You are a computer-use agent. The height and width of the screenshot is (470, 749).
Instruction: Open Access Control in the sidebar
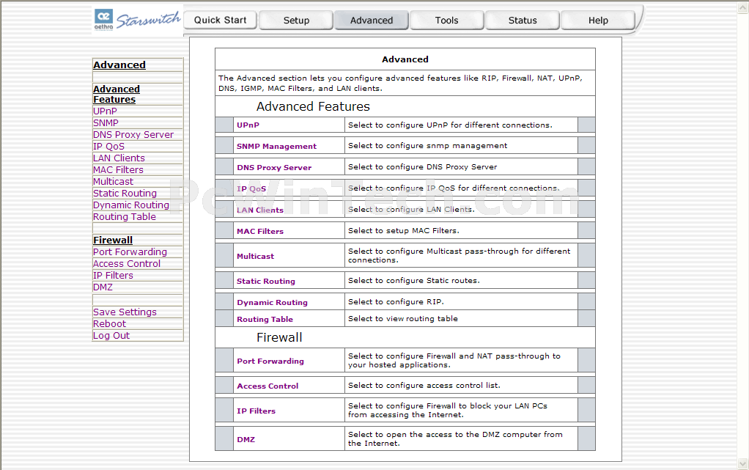(x=127, y=263)
